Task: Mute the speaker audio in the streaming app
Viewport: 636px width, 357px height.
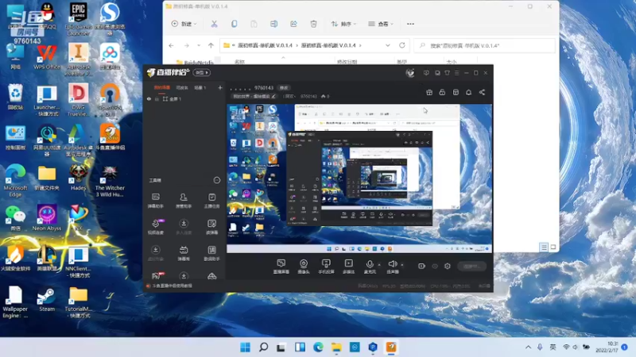Action: point(392,267)
